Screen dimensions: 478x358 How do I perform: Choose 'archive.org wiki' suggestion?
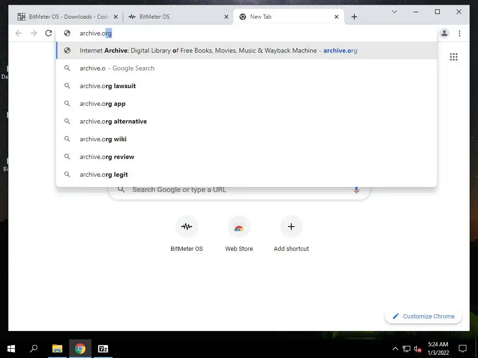246,139
